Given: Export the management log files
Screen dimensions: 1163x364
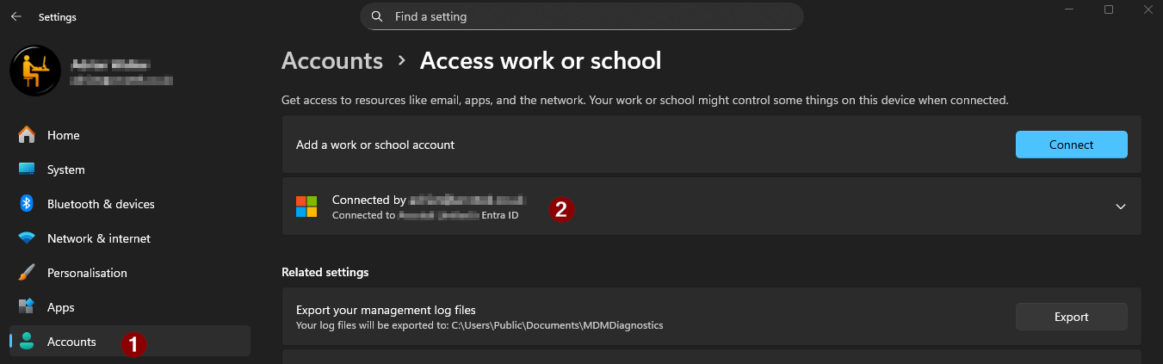Looking at the screenshot, I should tap(1071, 317).
